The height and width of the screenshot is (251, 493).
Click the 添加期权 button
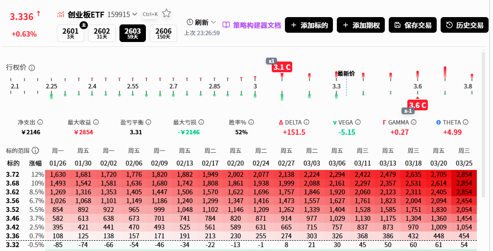tap(361, 25)
